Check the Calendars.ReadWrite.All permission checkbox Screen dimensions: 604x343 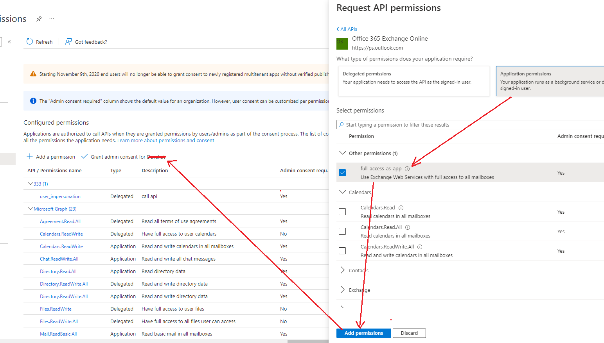pos(342,251)
